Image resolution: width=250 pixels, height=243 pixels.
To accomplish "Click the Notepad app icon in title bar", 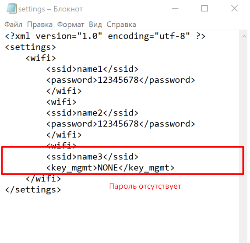I will point(11,8).
